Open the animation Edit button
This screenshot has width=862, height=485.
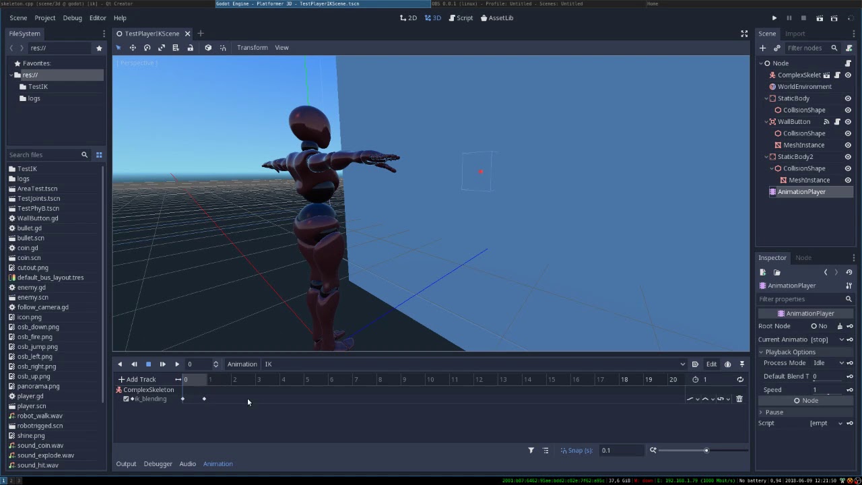click(711, 364)
